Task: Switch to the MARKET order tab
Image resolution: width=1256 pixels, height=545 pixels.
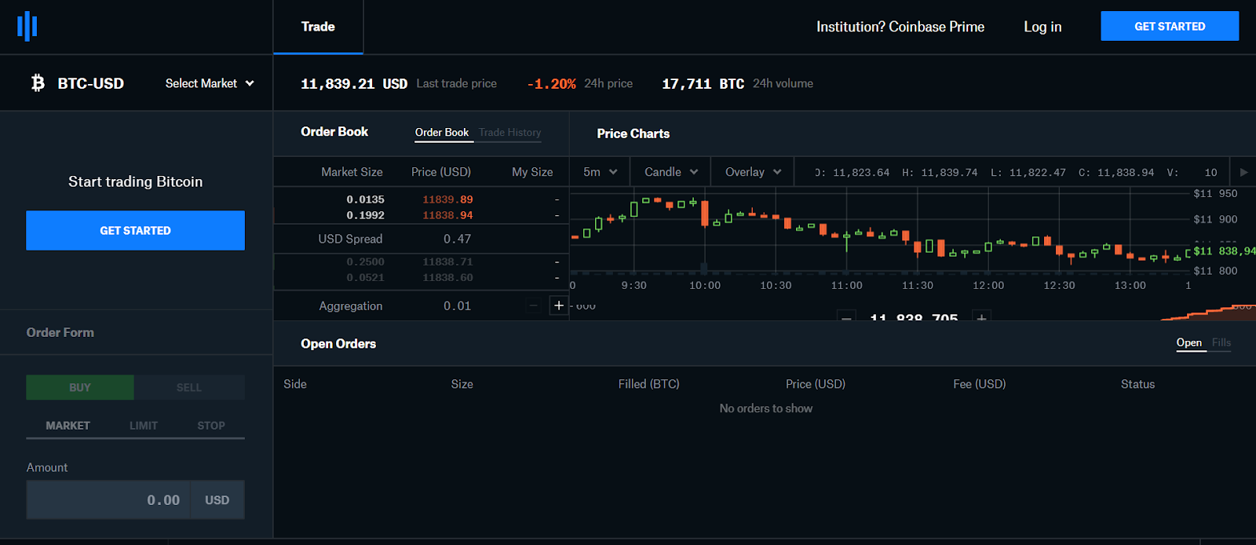Action: [68, 426]
